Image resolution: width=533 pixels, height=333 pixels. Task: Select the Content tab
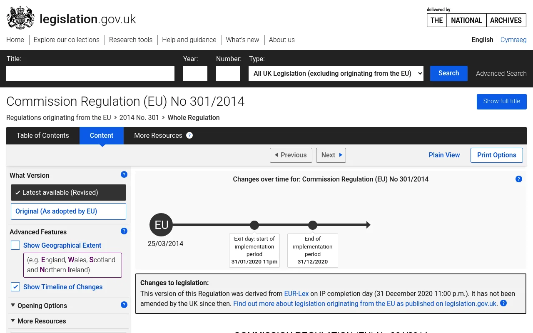[x=102, y=136]
